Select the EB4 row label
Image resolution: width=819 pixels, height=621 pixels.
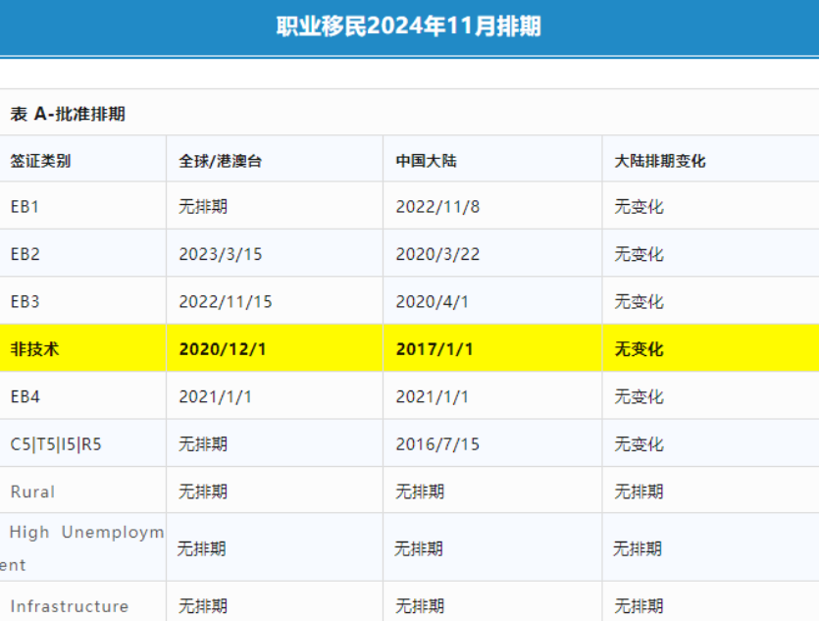click(26, 397)
